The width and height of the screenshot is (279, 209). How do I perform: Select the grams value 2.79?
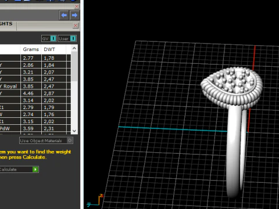pyautogui.click(x=31, y=107)
